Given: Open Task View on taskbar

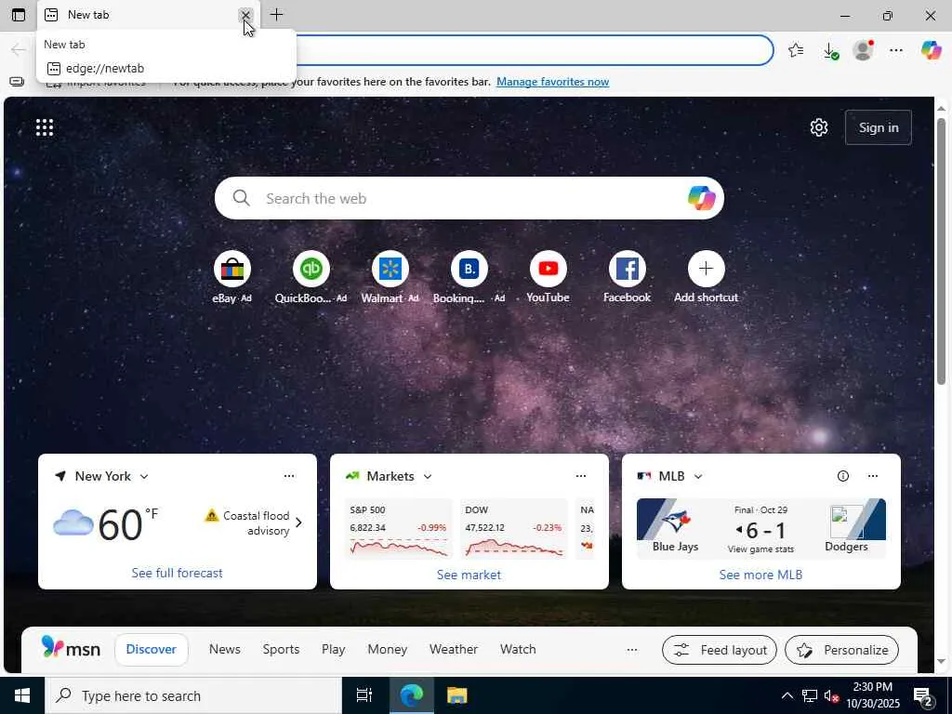Looking at the screenshot, I should coord(364,695).
